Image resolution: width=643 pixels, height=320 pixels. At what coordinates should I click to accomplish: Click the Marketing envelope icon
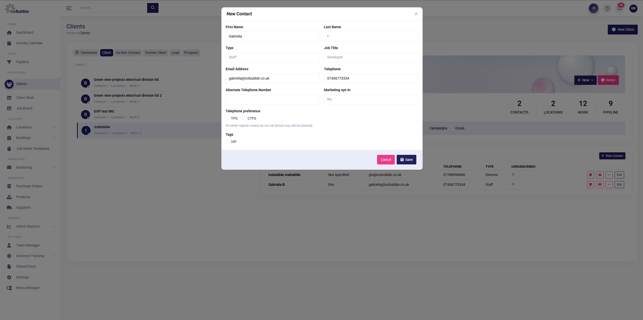click(9, 167)
